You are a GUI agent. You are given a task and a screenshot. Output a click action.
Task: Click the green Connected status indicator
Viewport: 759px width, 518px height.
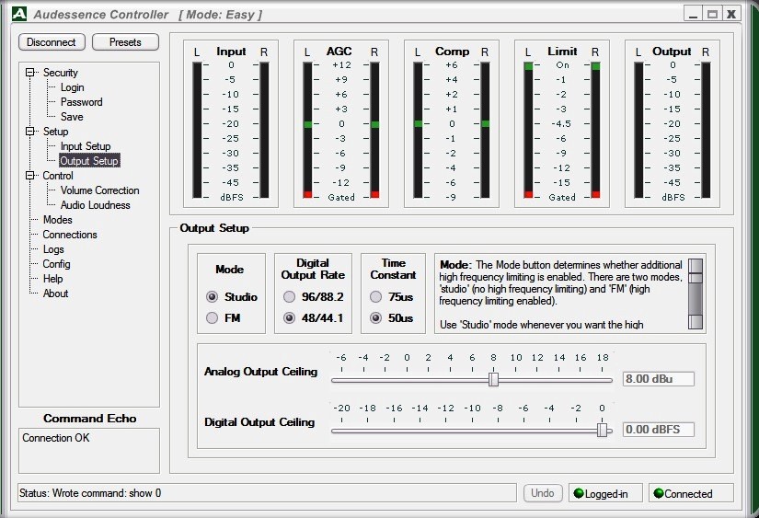pos(659,493)
